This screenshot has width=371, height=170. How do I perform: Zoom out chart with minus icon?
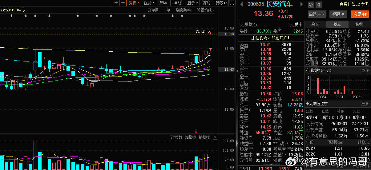click(123, 3)
